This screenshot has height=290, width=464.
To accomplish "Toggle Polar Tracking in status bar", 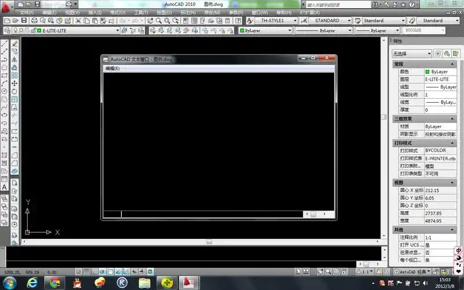I will (102, 271).
